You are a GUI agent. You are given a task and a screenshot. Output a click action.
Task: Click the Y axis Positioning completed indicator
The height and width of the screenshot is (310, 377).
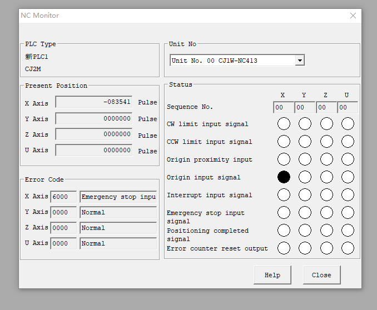[305, 231]
